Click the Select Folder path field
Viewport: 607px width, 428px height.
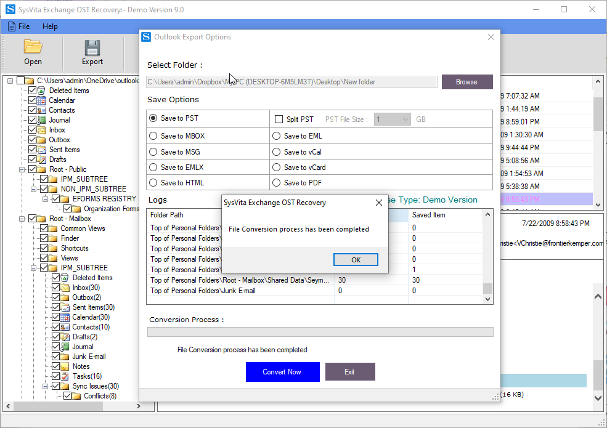(x=292, y=82)
